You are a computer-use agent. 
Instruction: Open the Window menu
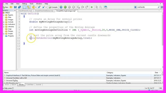(x=39, y=4)
